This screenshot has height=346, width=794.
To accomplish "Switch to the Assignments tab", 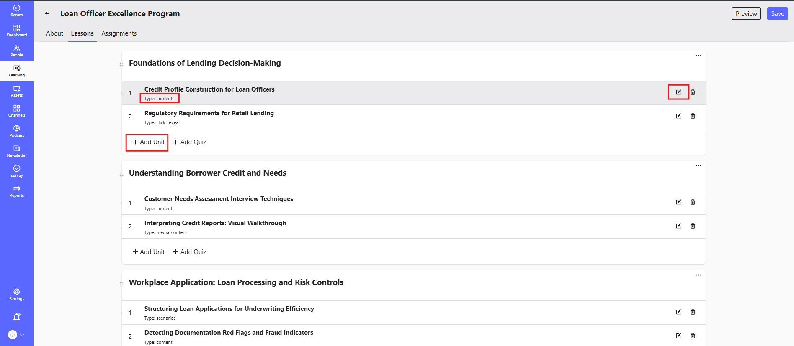I will pos(119,33).
